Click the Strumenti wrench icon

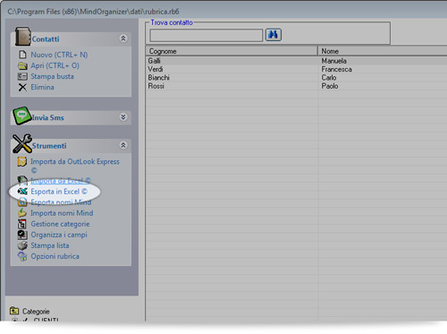click(x=22, y=143)
